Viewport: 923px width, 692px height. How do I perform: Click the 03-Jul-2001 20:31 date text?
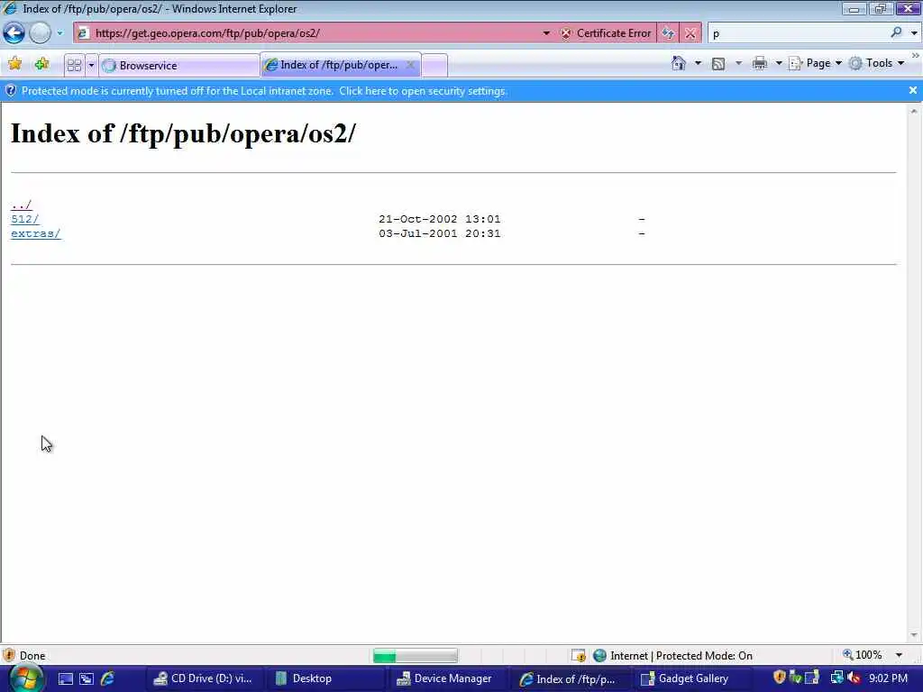point(439,233)
